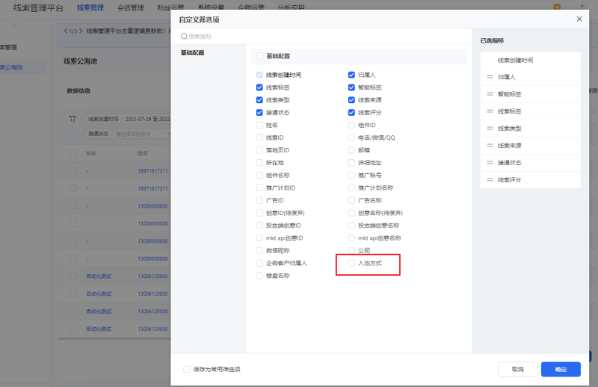Click the previous-notice chevron before 1/3
Image resolution: width=598 pixels, height=387 pixels.
tap(66, 31)
